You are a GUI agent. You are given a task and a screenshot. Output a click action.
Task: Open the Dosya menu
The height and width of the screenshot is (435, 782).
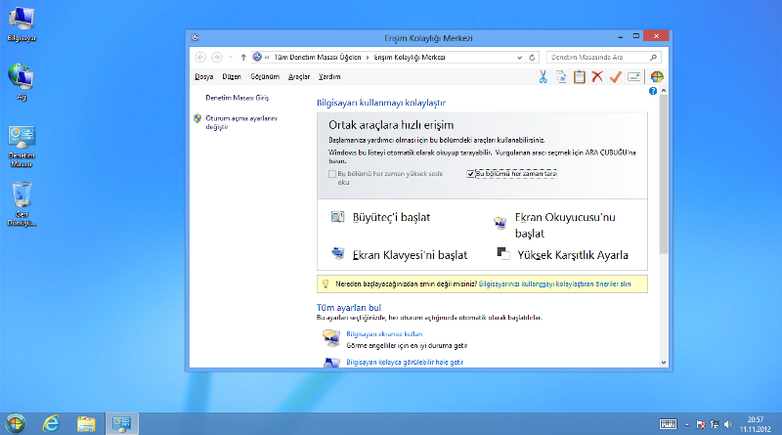(x=204, y=77)
